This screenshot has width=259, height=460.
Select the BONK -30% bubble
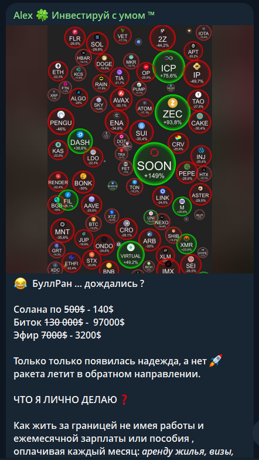83,182
